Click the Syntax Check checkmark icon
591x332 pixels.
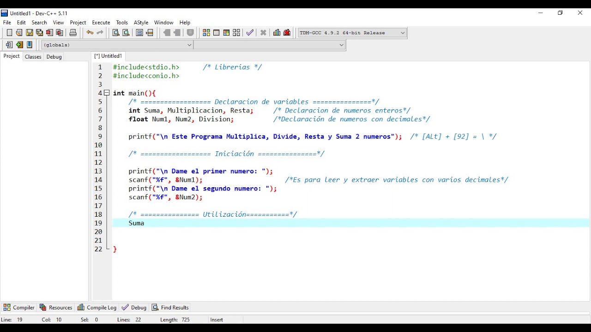point(250,33)
